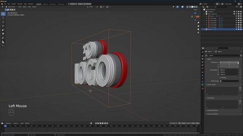This screenshot has height=136, width=243.
Task: Click the viewport pan hand icon
Action: [198, 26]
